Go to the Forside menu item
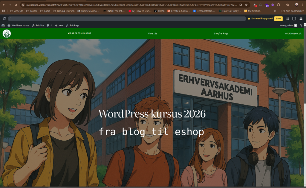This screenshot has height=188, width=306. [x=153, y=33]
